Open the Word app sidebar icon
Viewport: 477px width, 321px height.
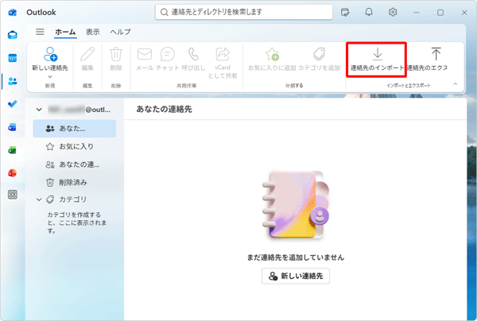point(13,127)
